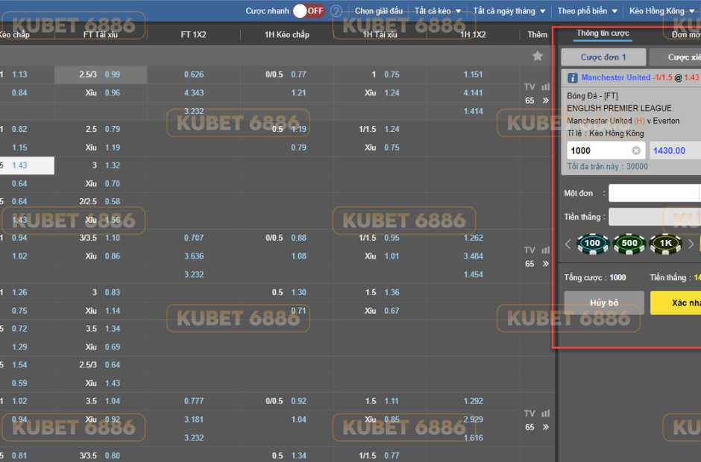Select 1H handicap 0/0.5 odds 0.88
Screen dimensions: 701x462
tap(298, 238)
